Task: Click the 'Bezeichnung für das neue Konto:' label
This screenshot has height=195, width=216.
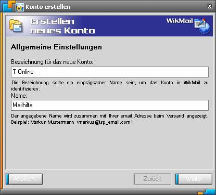Action: [x=52, y=62]
